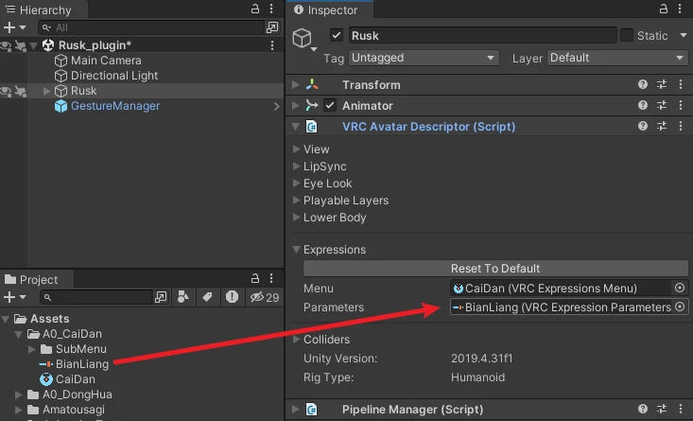Open preset icon on Animator component
The height and width of the screenshot is (421, 693).
coord(662,106)
